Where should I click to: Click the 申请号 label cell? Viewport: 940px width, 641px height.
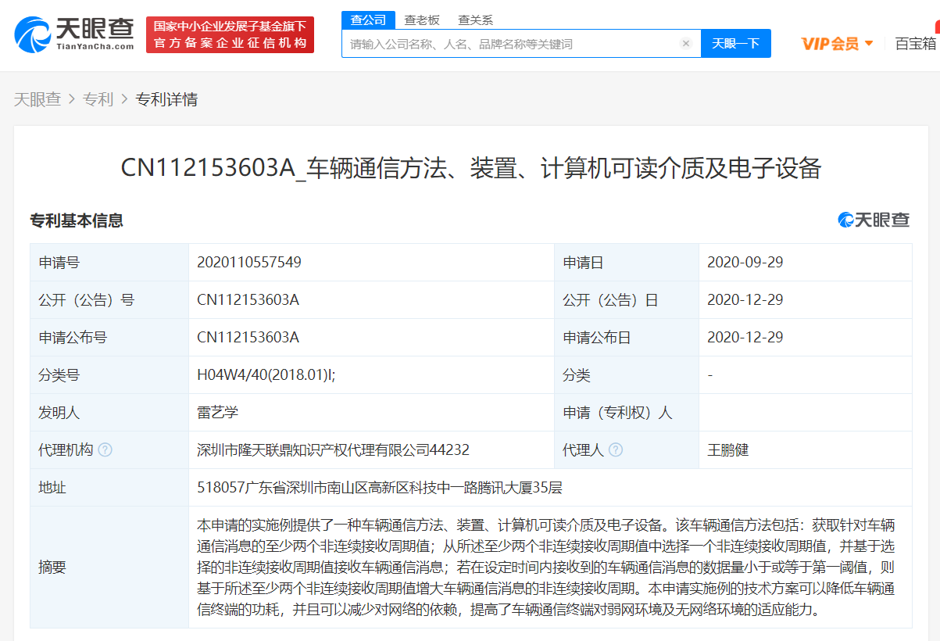pos(109,263)
